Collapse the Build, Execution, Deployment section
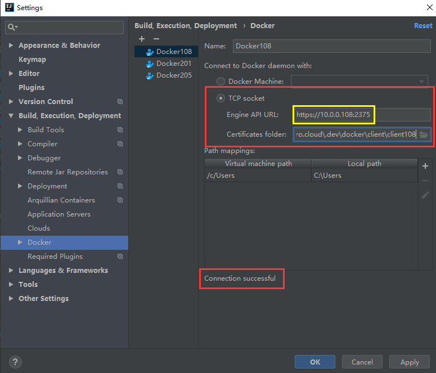This screenshot has height=373, width=436. click(11, 116)
